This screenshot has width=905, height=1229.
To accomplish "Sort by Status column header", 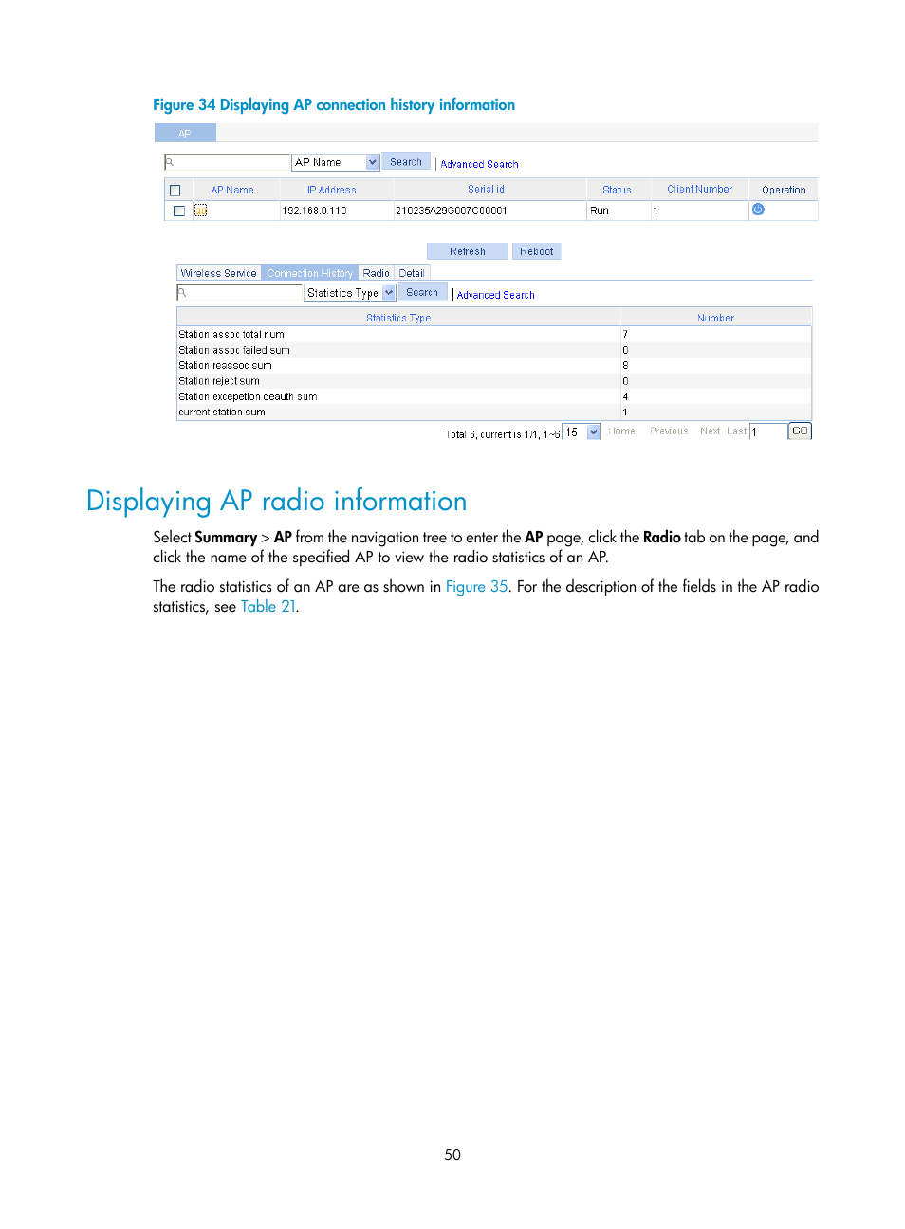I will 617,190.
